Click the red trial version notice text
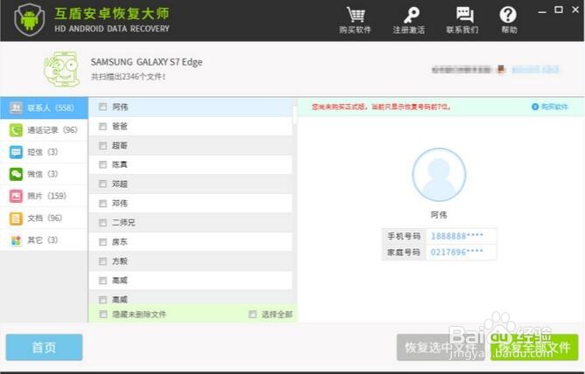This screenshot has height=374, width=585. pyautogui.click(x=381, y=107)
